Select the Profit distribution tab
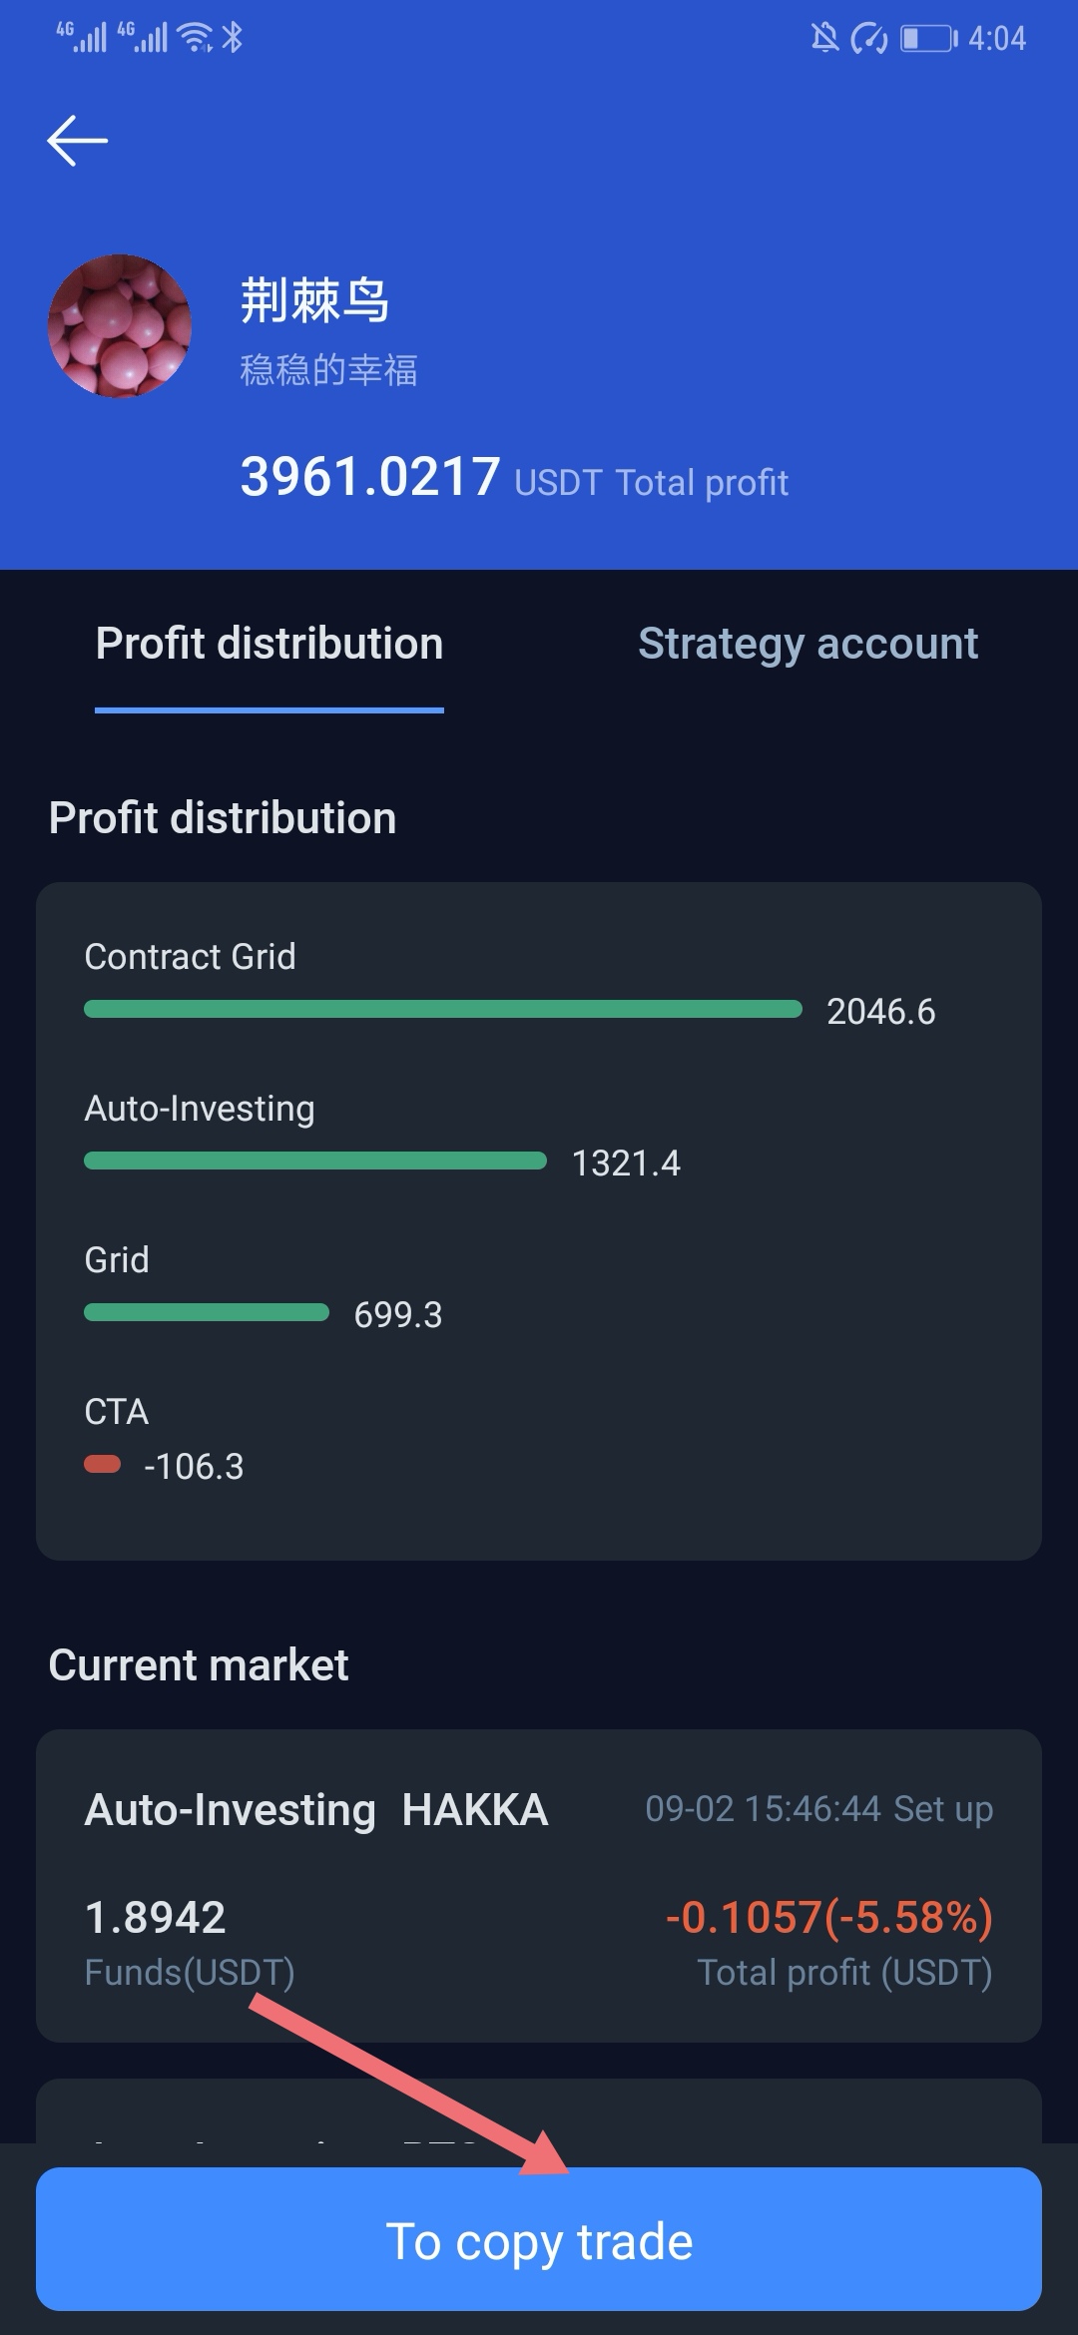 (269, 644)
